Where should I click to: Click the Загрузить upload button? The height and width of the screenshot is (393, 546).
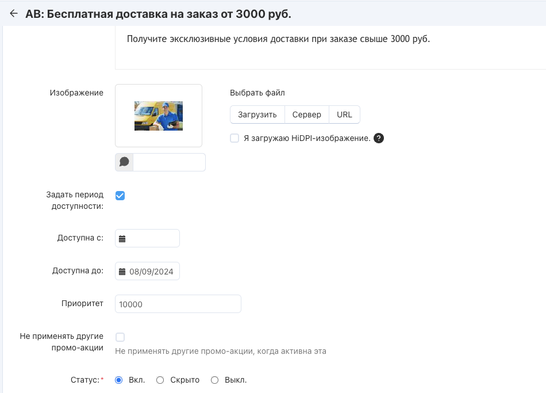point(257,115)
